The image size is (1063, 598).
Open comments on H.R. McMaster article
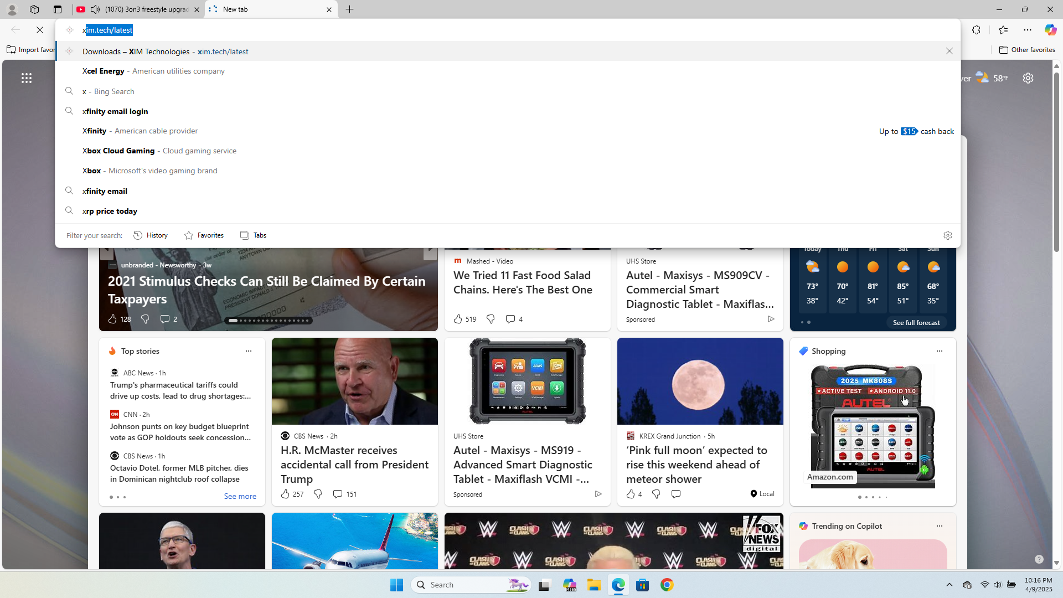click(344, 494)
